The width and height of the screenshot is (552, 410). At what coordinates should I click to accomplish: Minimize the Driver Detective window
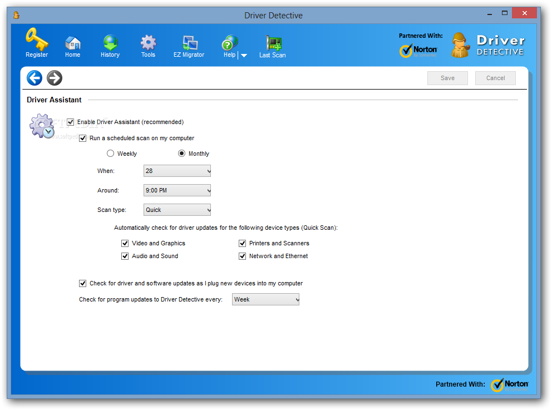[490, 14]
